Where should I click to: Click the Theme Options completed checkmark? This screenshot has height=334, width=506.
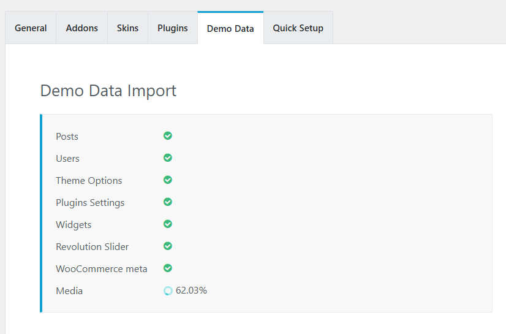[168, 180]
